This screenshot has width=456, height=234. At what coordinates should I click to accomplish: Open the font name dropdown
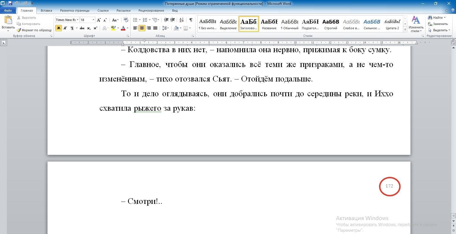[x=78, y=20]
